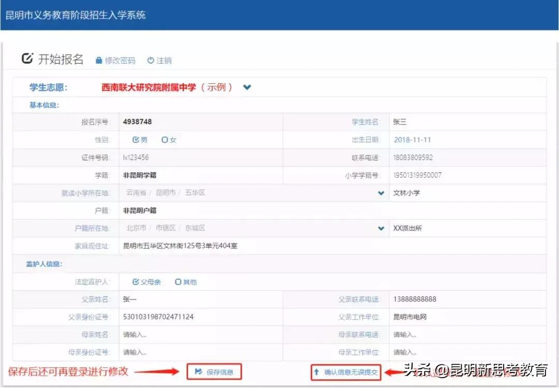
Task: Click the 确认信息无误提交 button
Action: [x=345, y=371]
